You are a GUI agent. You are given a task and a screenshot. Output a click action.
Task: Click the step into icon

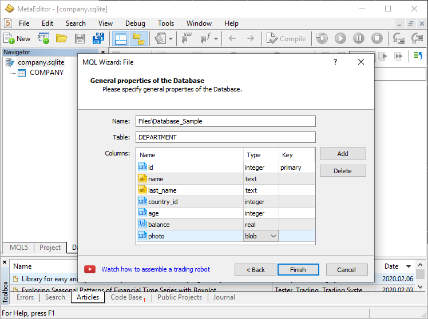coord(398,38)
